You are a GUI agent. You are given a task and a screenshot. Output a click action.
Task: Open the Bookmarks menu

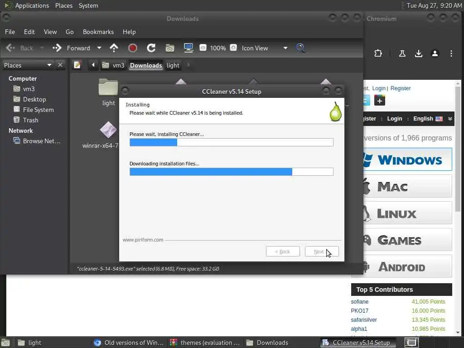click(98, 32)
